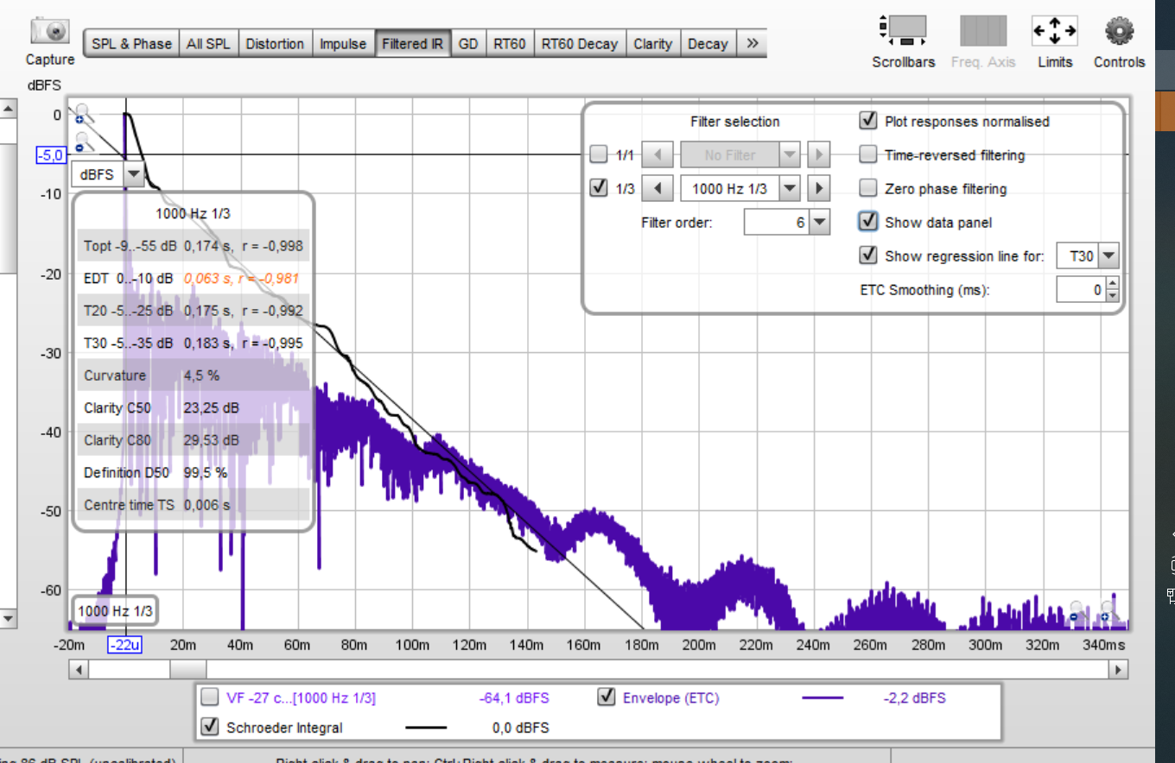Click the -5,0 y-axis cursor value box
Image resolution: width=1175 pixels, height=763 pixels.
pyautogui.click(x=50, y=155)
